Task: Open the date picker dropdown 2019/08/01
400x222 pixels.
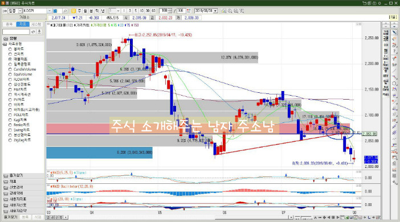Action: coord(215,11)
